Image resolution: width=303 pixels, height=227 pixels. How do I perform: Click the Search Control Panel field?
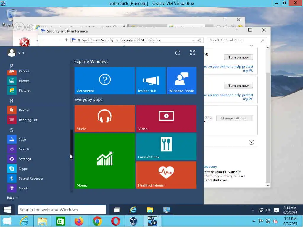[x=237, y=40]
